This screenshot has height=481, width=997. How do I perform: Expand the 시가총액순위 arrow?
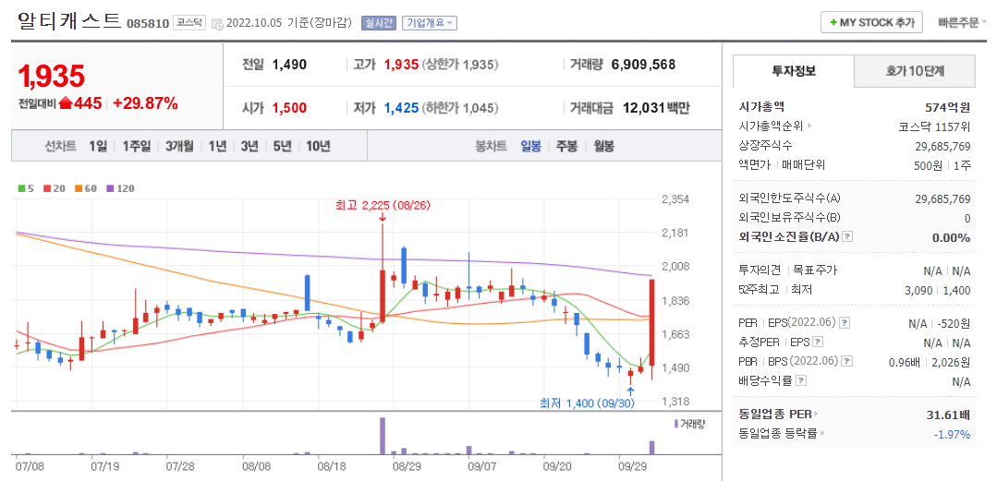(809, 126)
